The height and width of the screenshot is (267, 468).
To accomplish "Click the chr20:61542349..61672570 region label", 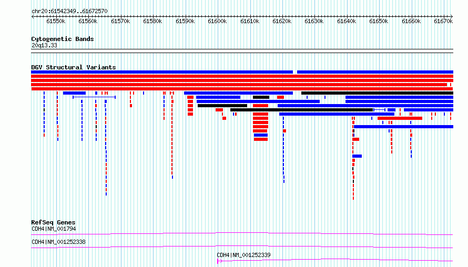I will (69, 11).
